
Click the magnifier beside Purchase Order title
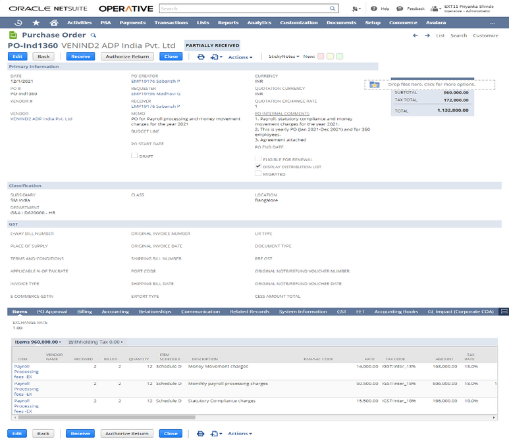(93, 35)
